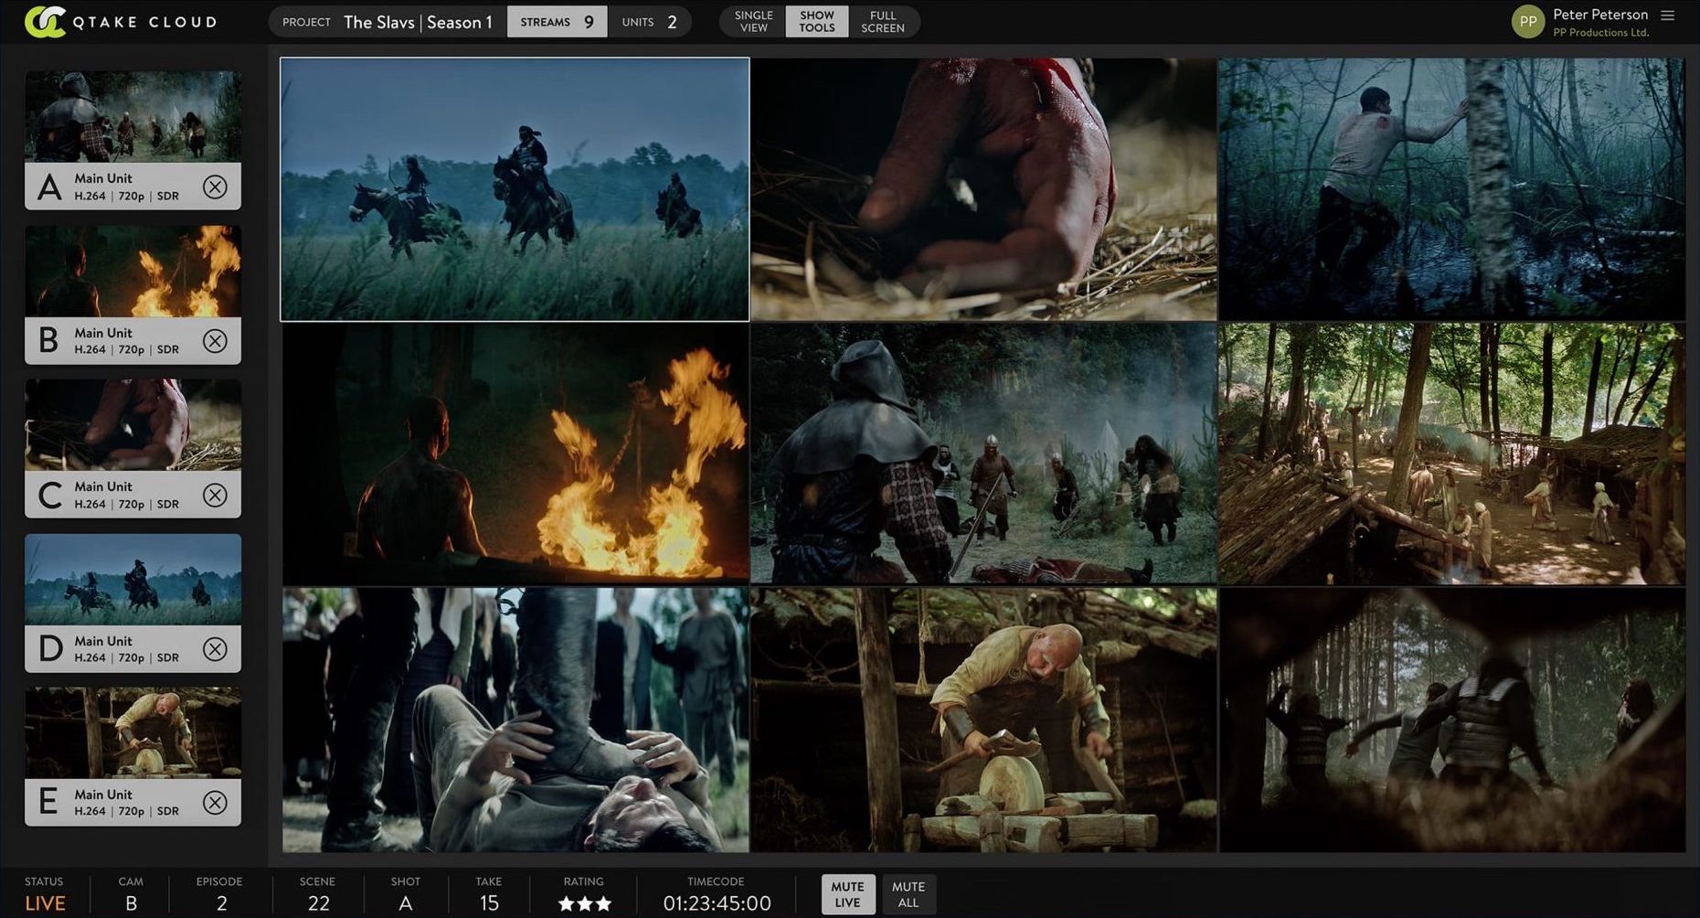Close stream D using the circled X

click(215, 649)
